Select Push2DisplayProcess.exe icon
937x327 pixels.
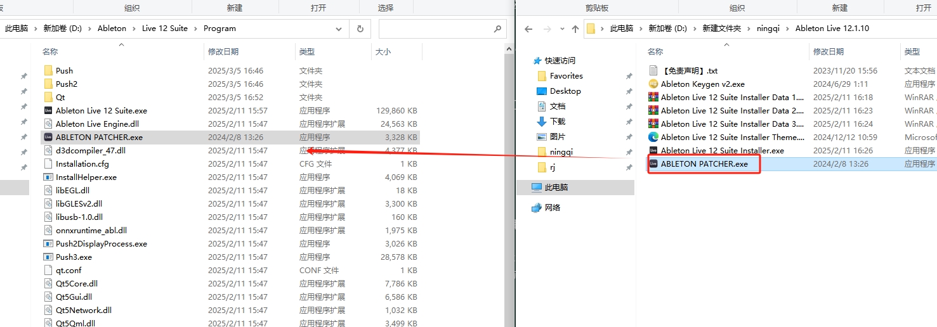(48, 243)
